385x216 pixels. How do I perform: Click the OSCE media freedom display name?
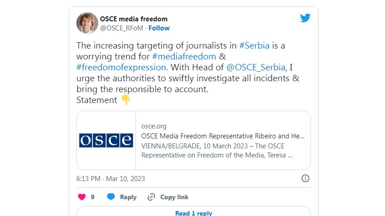click(134, 19)
